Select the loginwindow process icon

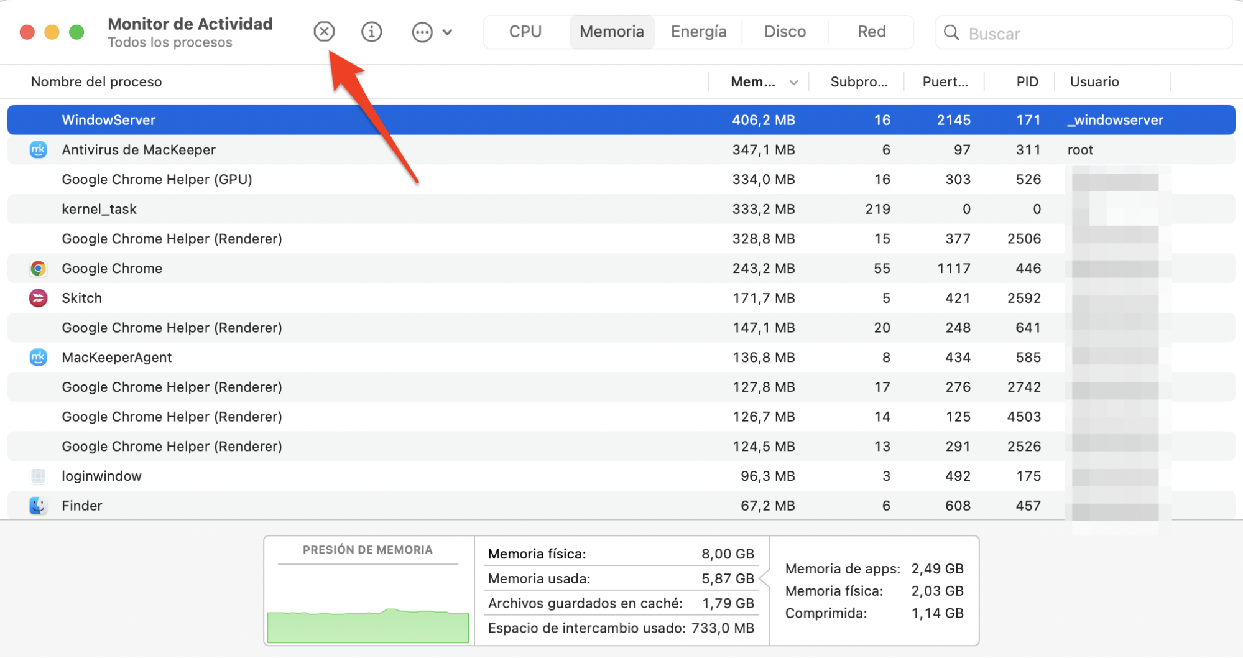pos(38,476)
